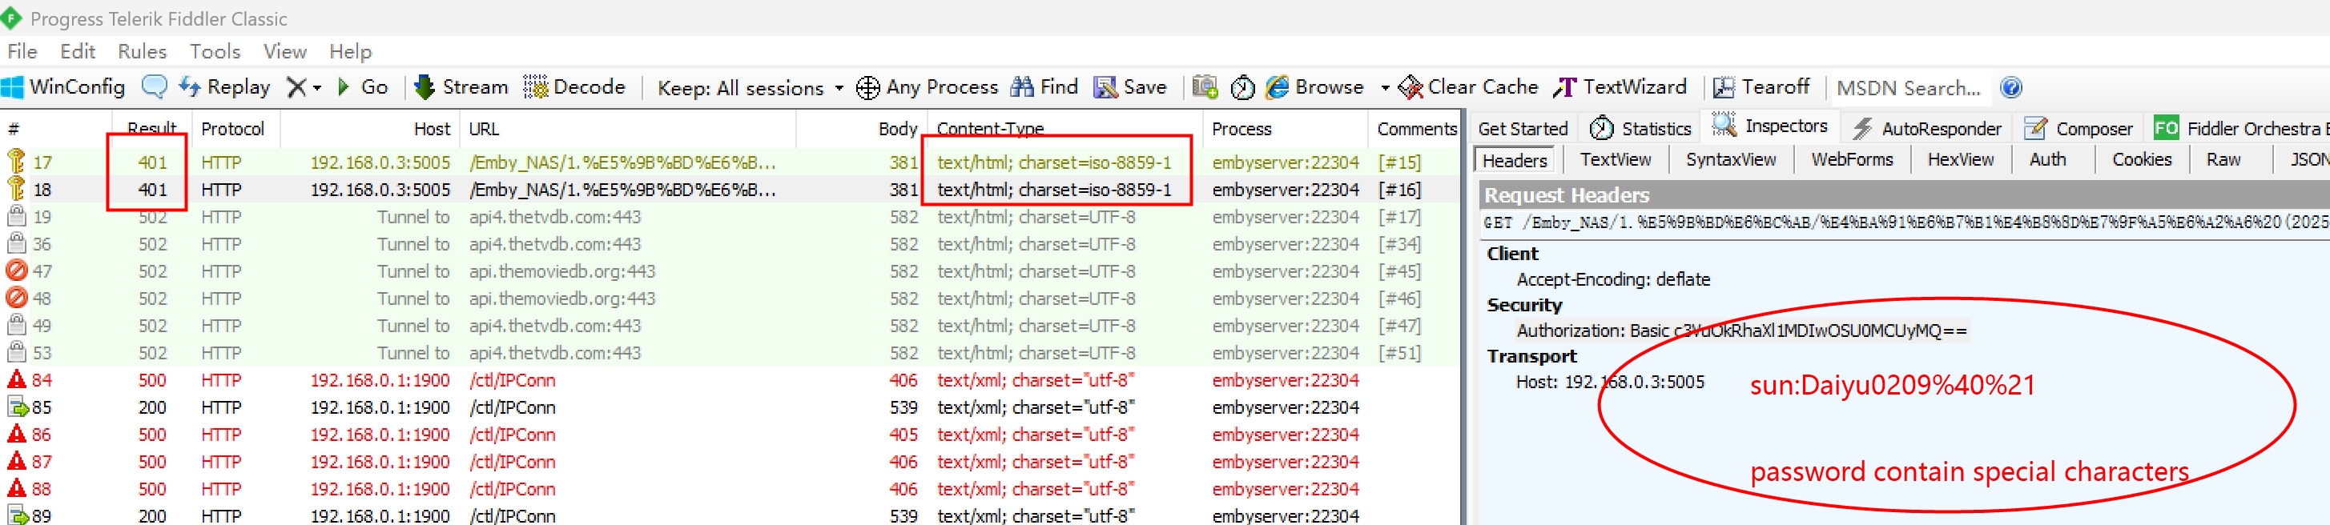Sort sessions by Body column header

860,129
